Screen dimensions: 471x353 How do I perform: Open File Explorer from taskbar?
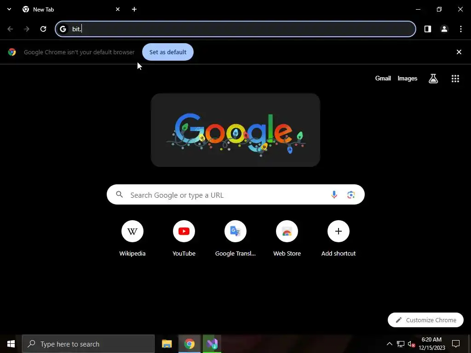click(167, 344)
